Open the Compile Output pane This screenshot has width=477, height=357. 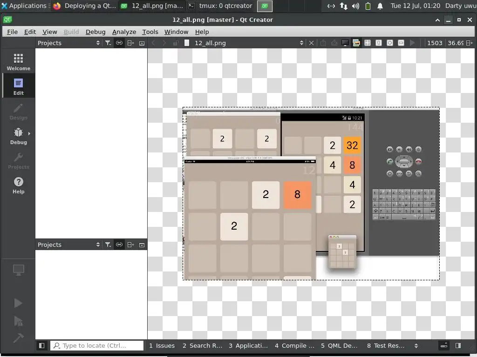coord(294,345)
